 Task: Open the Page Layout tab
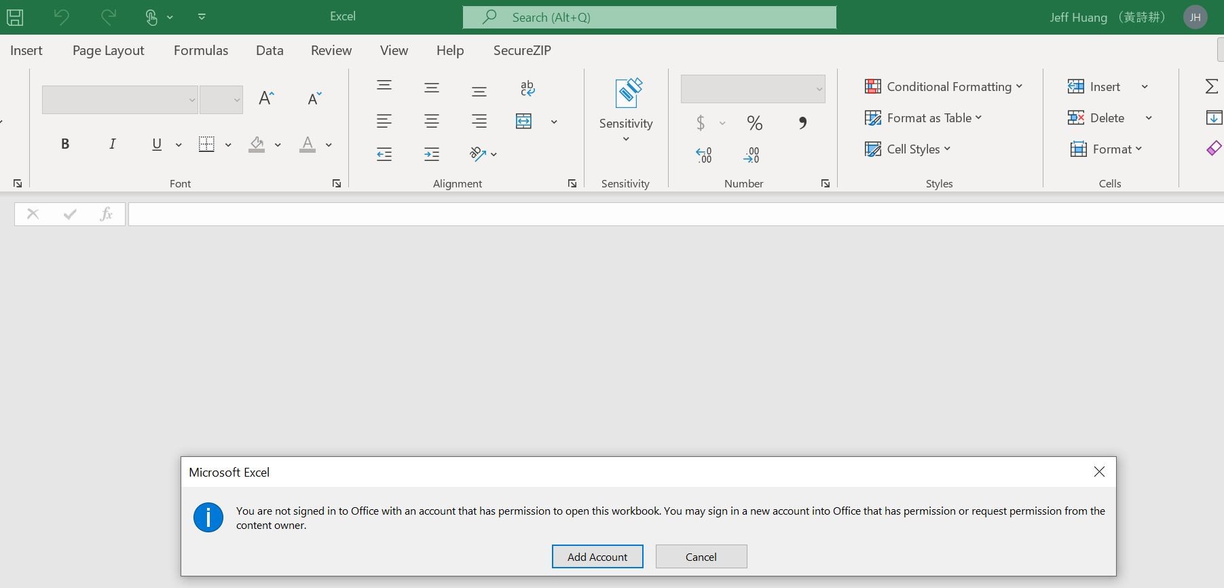(x=109, y=50)
